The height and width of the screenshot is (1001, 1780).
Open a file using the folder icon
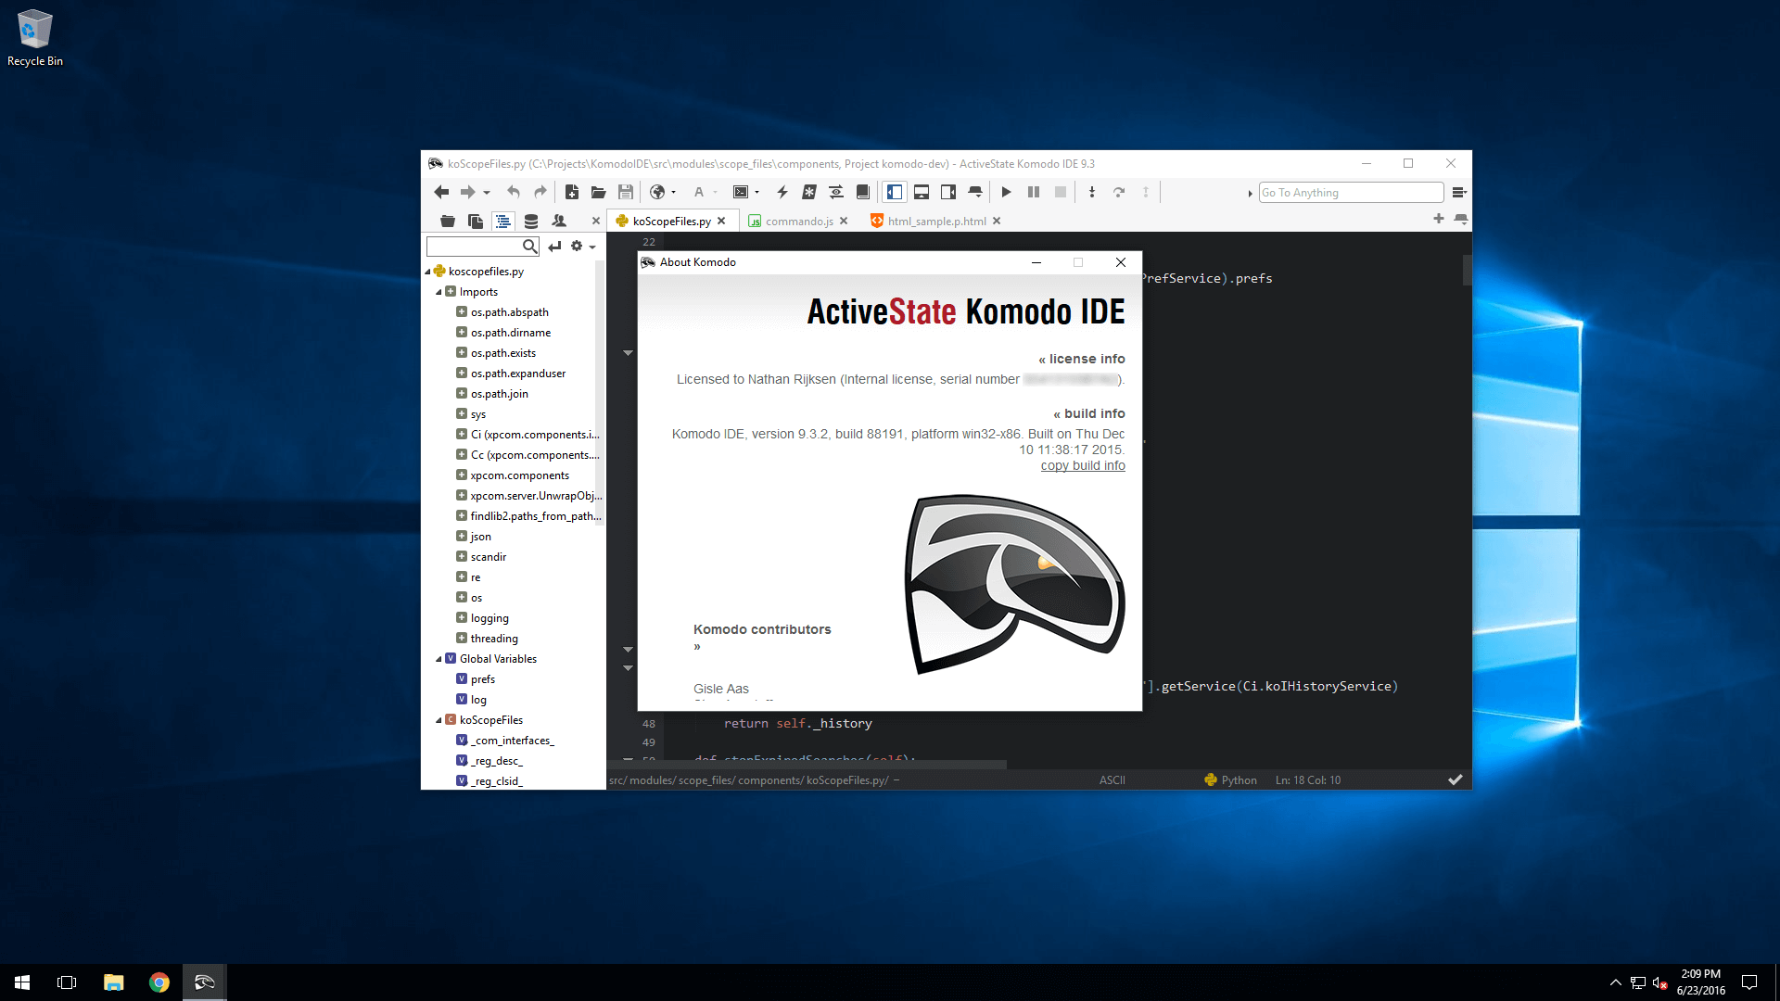(599, 192)
